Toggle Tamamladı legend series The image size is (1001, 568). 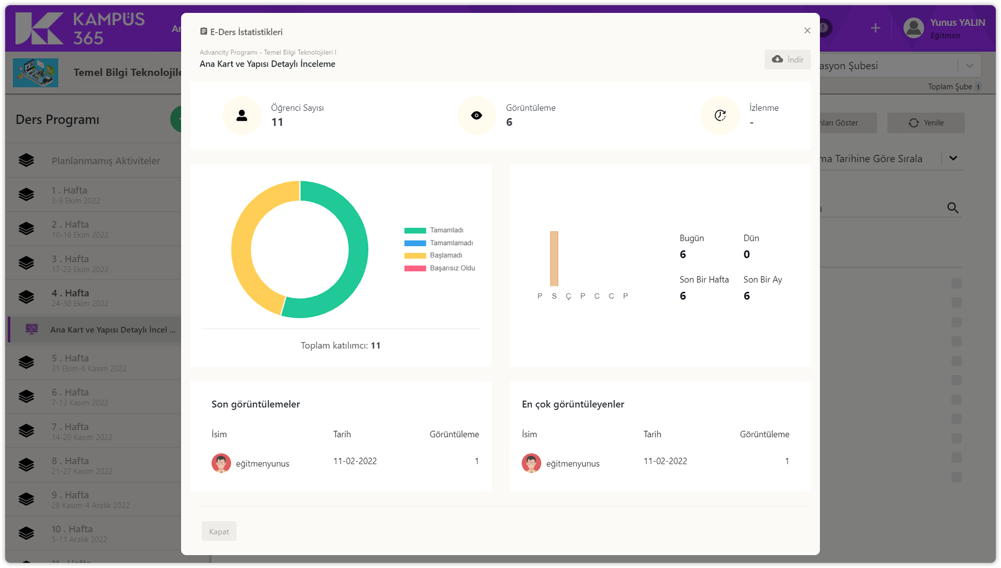(446, 230)
